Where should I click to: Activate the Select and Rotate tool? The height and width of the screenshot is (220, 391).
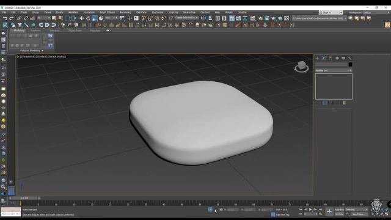coord(88,18)
